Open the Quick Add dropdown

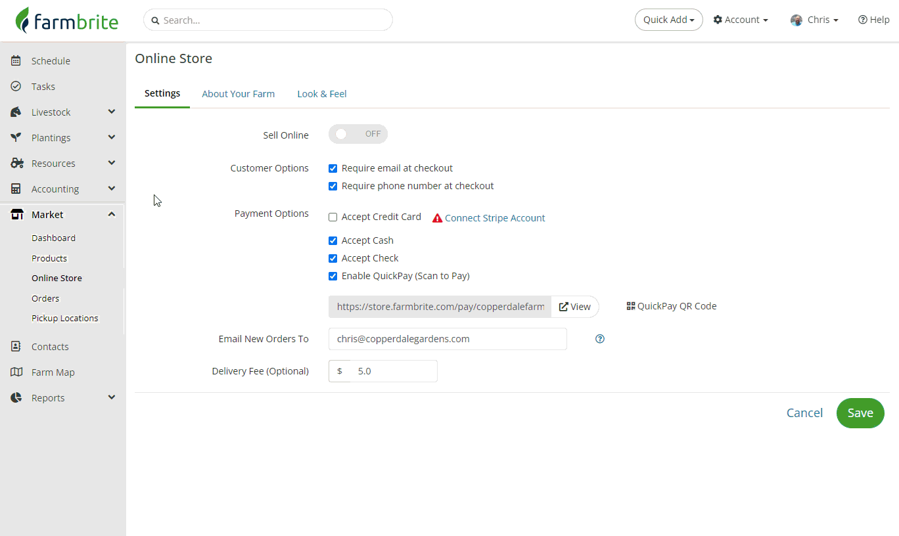tap(669, 20)
